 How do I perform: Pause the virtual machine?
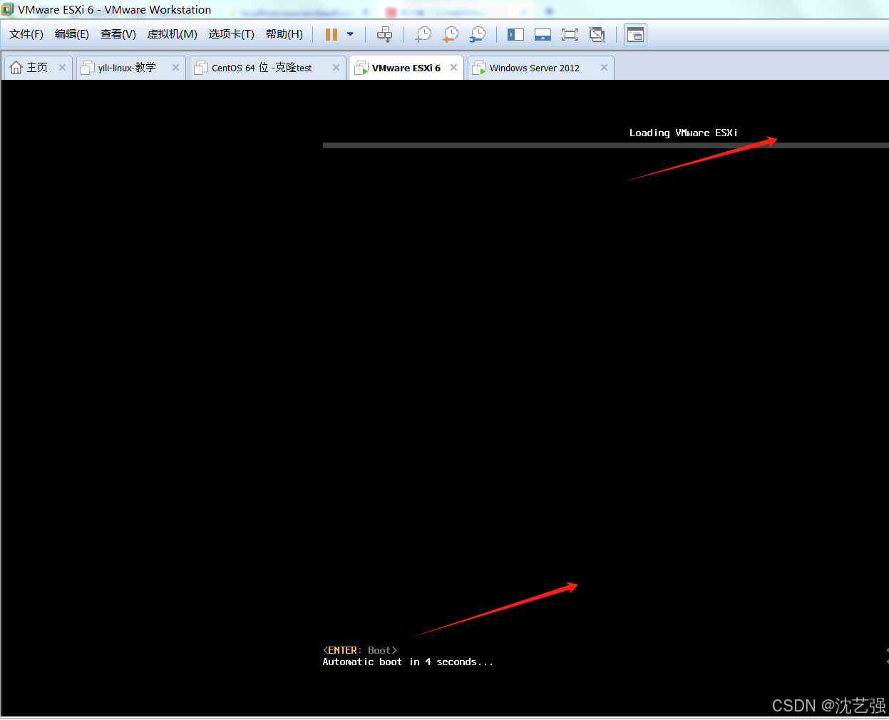click(x=332, y=34)
